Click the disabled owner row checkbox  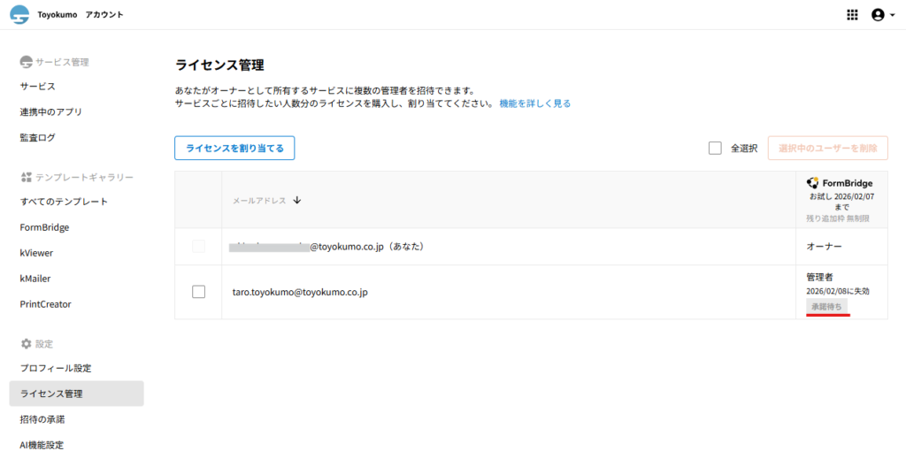coord(198,247)
